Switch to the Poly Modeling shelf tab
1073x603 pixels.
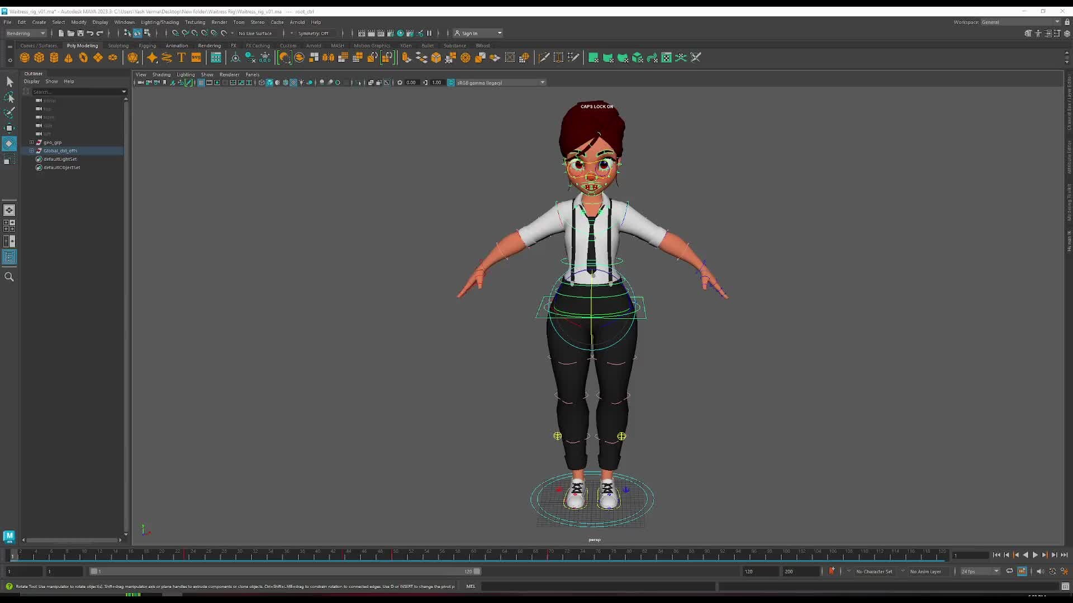[82, 45]
